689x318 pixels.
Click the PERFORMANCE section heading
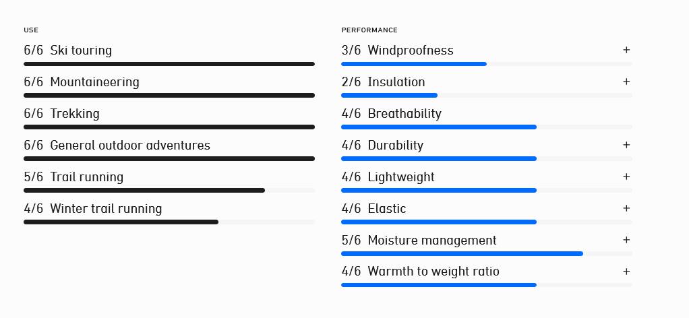tap(369, 30)
